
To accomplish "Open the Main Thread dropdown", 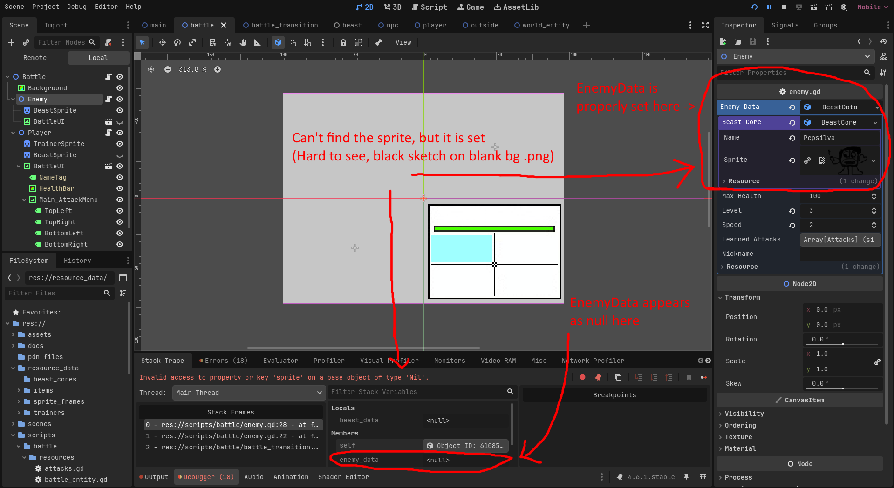I will [249, 393].
